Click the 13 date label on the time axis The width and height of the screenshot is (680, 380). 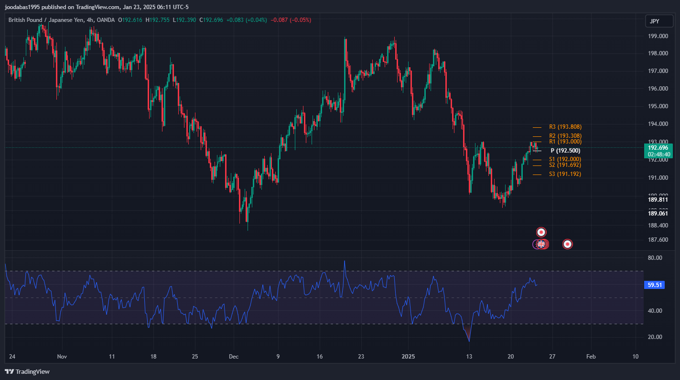(469, 356)
